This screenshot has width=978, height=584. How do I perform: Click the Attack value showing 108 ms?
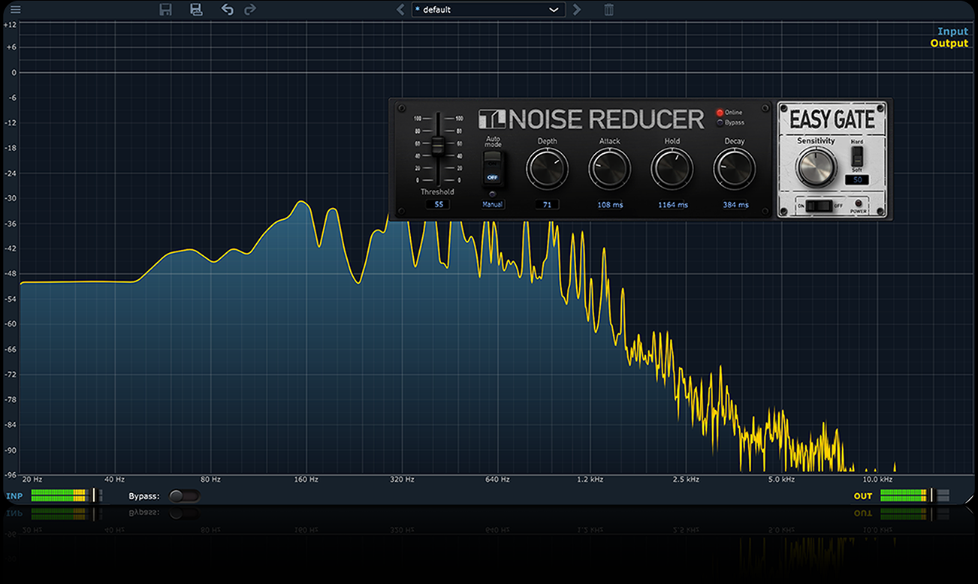(x=610, y=204)
